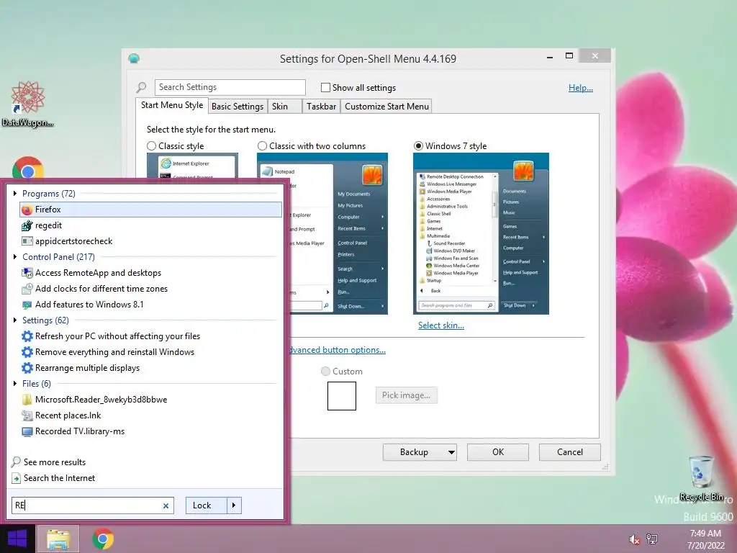Collapse the Control Panel (217) group
Viewport: 737px width, 553px height.
15,257
